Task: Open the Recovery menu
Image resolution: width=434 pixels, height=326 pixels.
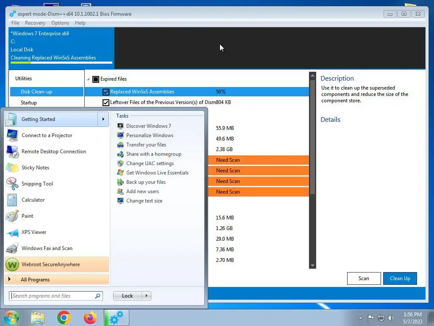Action: pos(35,23)
